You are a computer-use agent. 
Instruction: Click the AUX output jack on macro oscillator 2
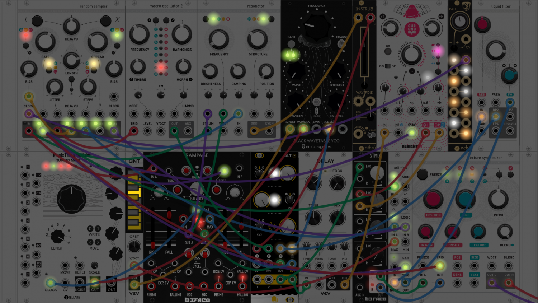(x=188, y=131)
